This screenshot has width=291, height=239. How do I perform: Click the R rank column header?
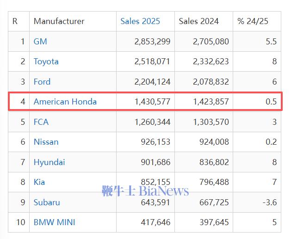15,21
